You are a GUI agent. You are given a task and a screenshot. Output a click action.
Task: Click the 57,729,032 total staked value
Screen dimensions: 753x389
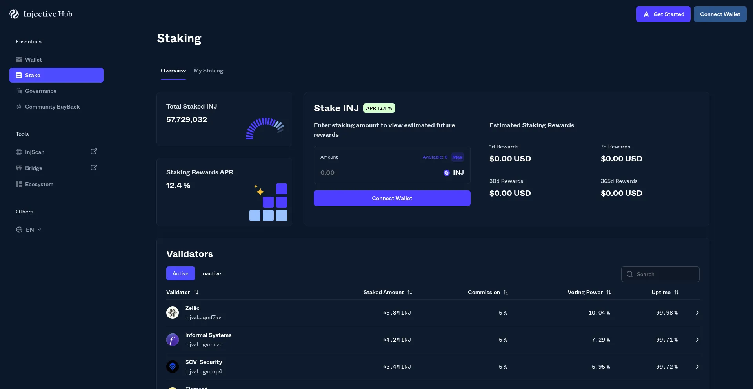(x=187, y=119)
